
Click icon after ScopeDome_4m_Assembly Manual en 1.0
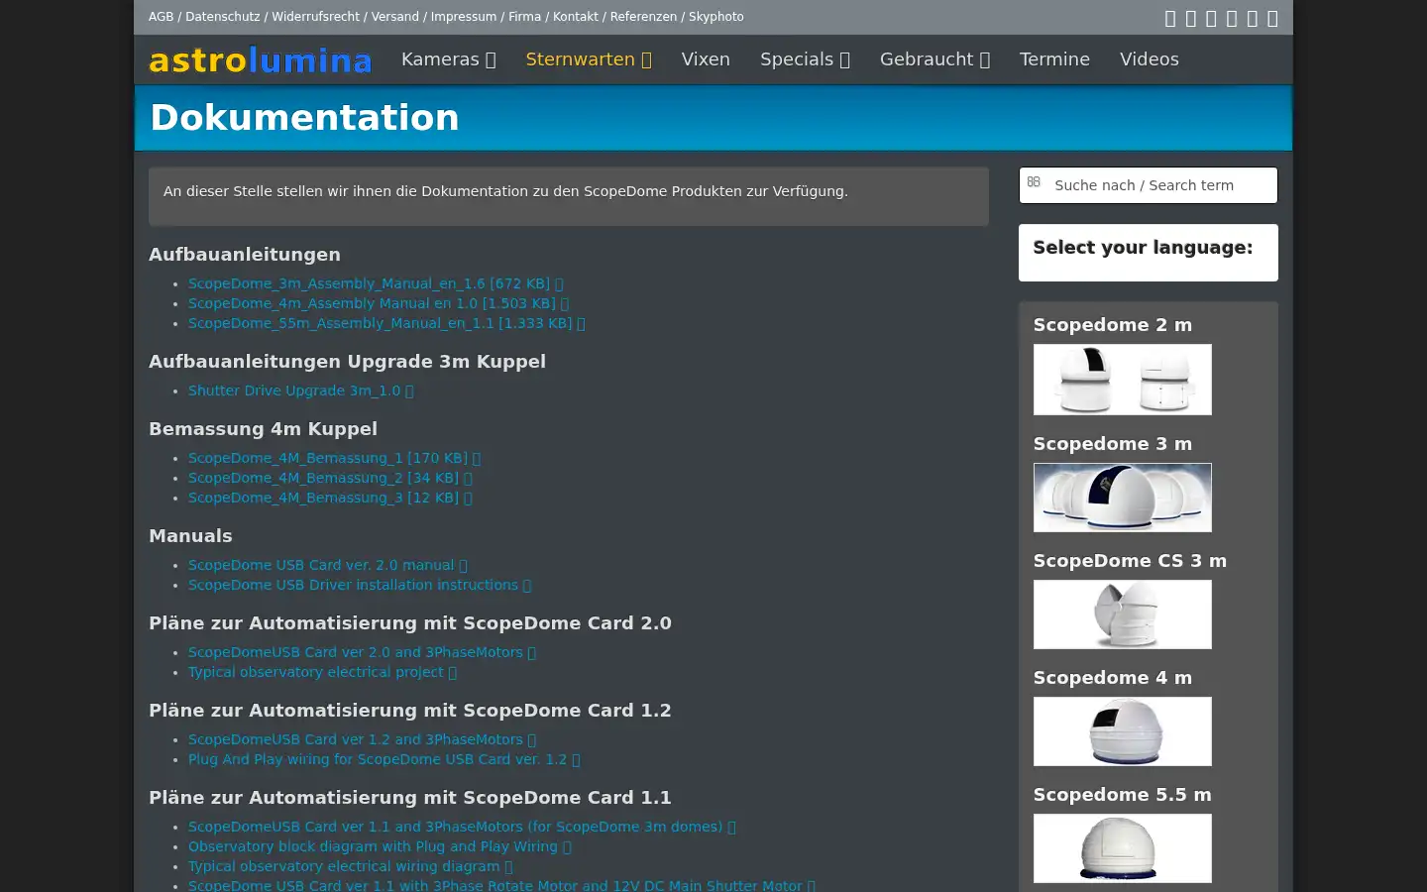[x=565, y=303]
